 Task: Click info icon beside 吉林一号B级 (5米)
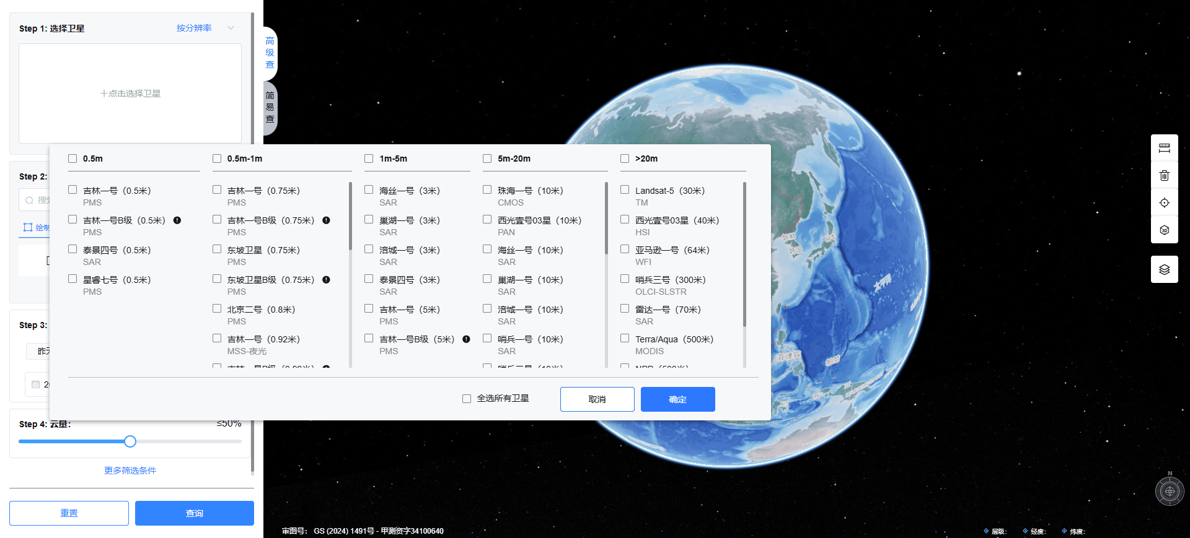coord(466,339)
